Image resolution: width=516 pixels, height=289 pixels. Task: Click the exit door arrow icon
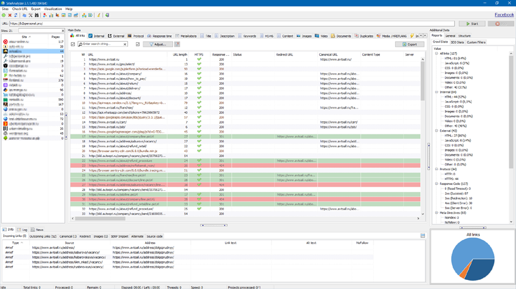107,15
